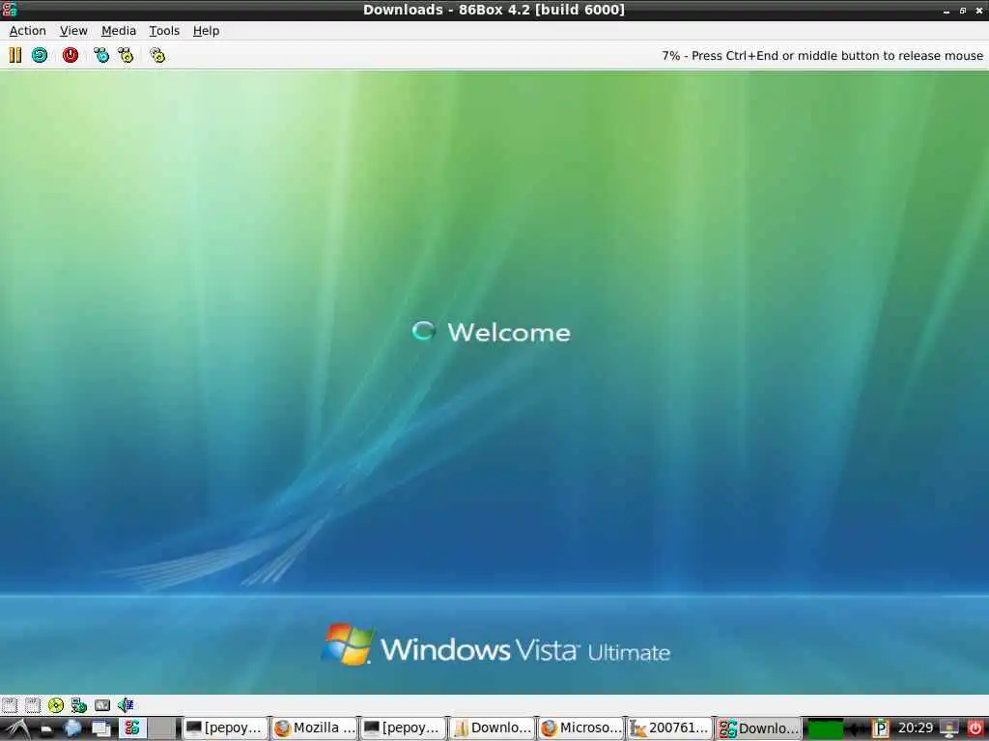
Task: Switch to Downlo... file manager taskbar button
Action: point(492,728)
